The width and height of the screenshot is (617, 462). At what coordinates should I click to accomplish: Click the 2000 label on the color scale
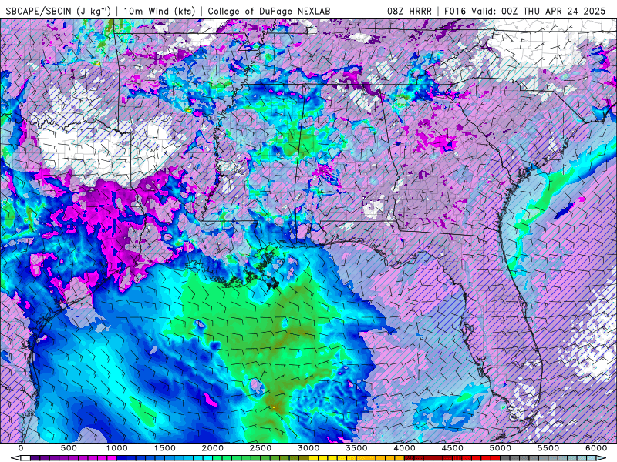pyautogui.click(x=213, y=448)
